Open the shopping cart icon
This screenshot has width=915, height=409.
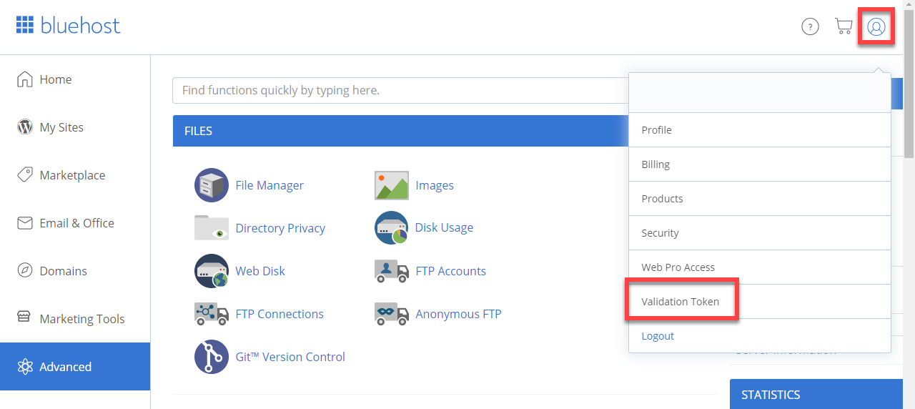pyautogui.click(x=844, y=26)
